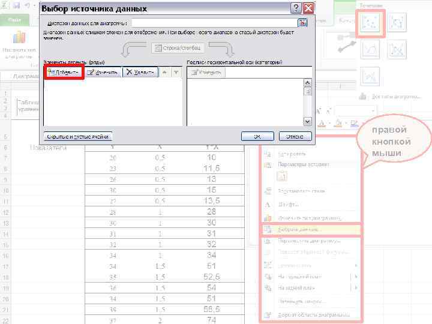Open the mini toolbar font size dropdown

click(x=373, y=112)
